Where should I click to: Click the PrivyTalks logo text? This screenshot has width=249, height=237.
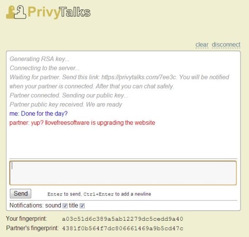tap(59, 12)
